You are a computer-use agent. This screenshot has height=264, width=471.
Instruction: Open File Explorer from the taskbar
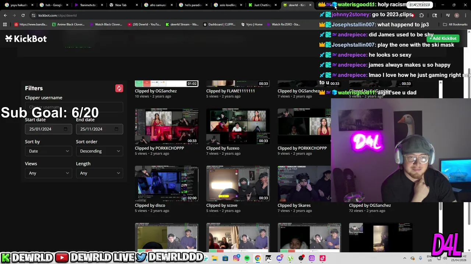pyautogui.click(x=215, y=258)
